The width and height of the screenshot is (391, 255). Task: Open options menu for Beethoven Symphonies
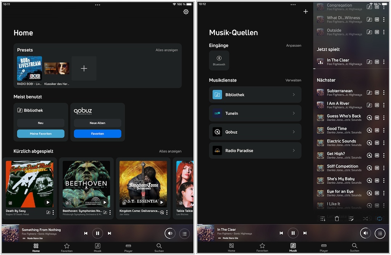click(110, 212)
